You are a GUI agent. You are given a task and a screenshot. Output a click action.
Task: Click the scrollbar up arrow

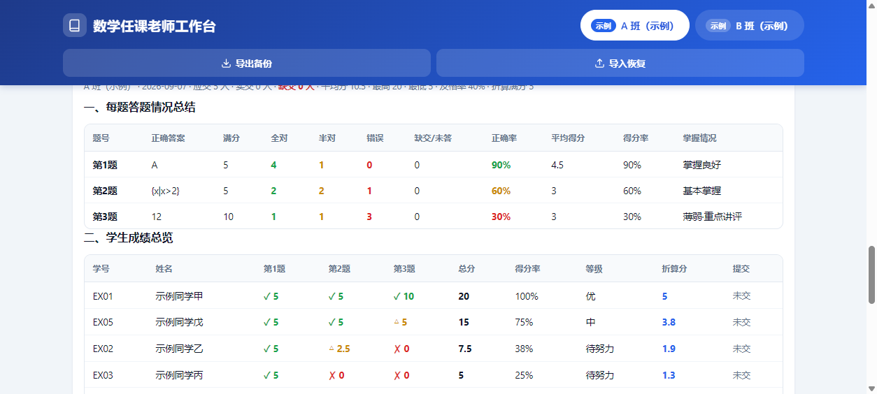tap(871, 5)
